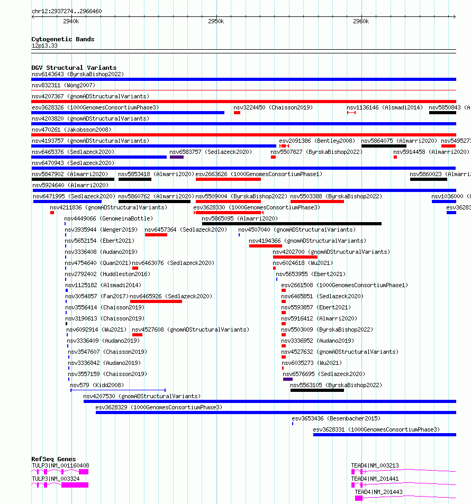Select nsv3935944 (Wenger2019) label

[101, 230]
